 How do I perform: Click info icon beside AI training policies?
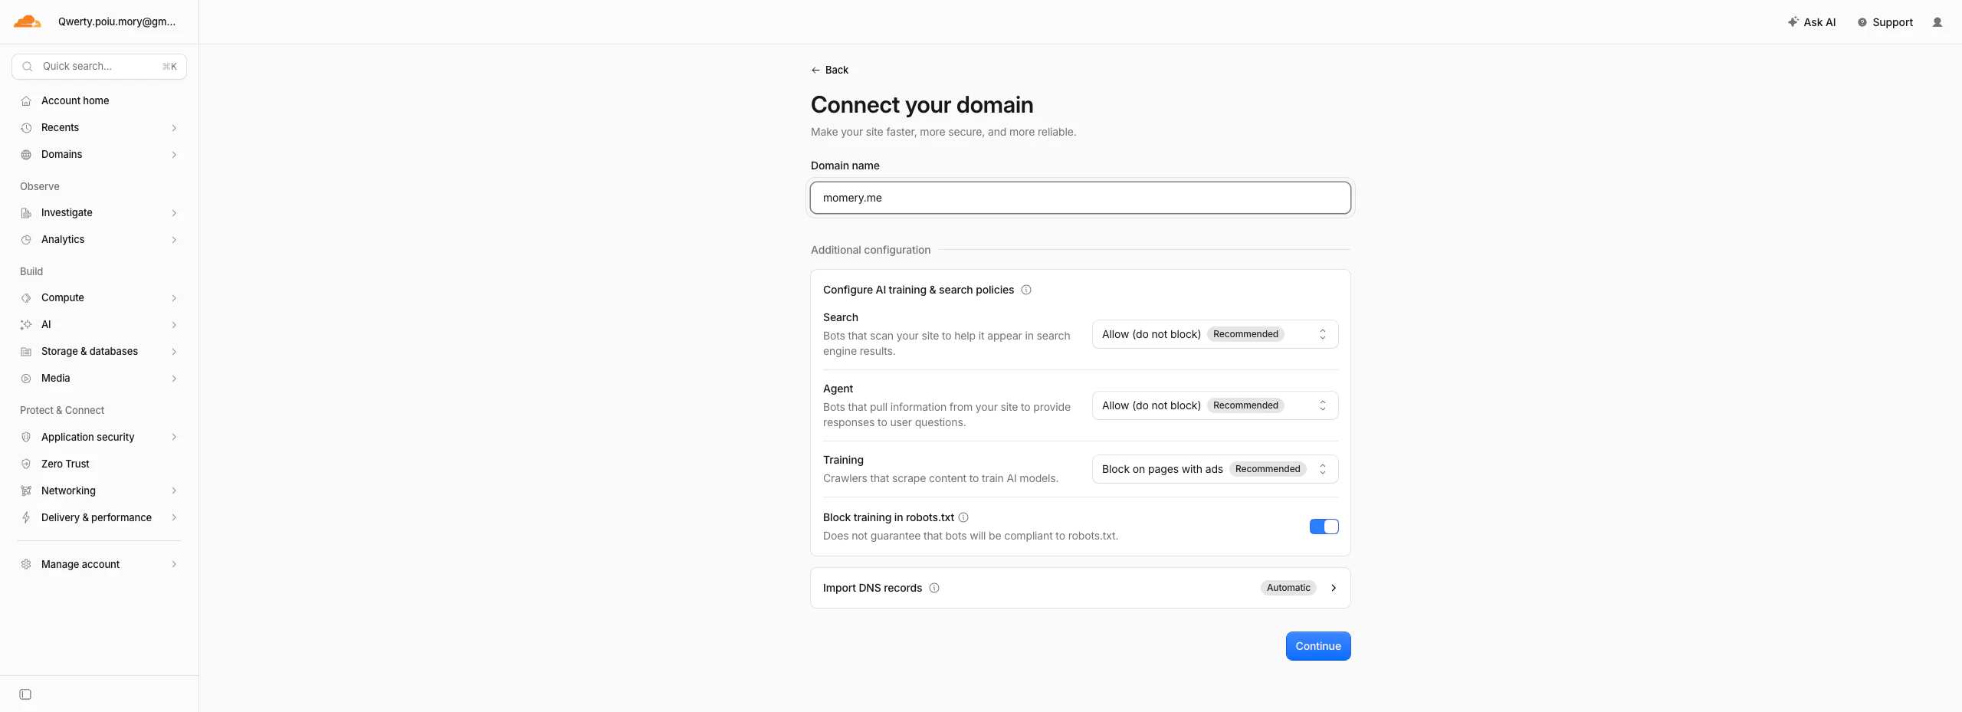click(1026, 290)
